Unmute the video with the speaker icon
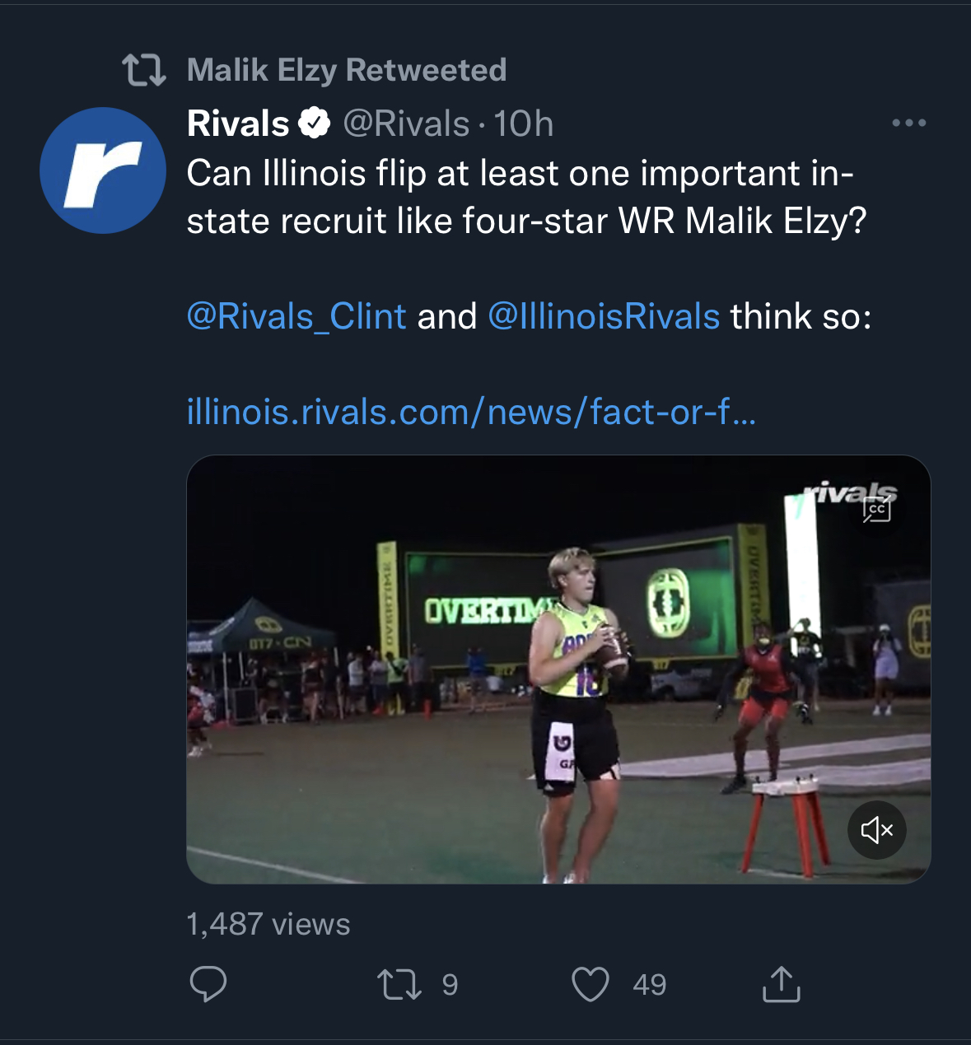Screen dimensions: 971x1045 pyautogui.click(x=877, y=830)
